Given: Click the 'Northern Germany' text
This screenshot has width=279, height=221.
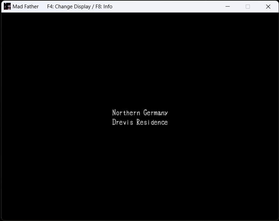Looking at the screenshot, I should pos(140,113).
